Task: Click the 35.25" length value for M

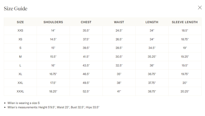Action: (x=152, y=57)
